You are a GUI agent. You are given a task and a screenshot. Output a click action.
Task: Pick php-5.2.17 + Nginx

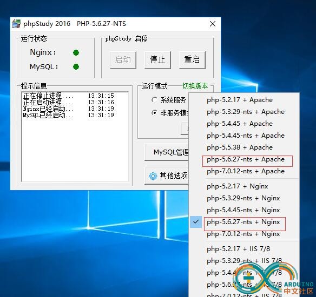(244, 186)
